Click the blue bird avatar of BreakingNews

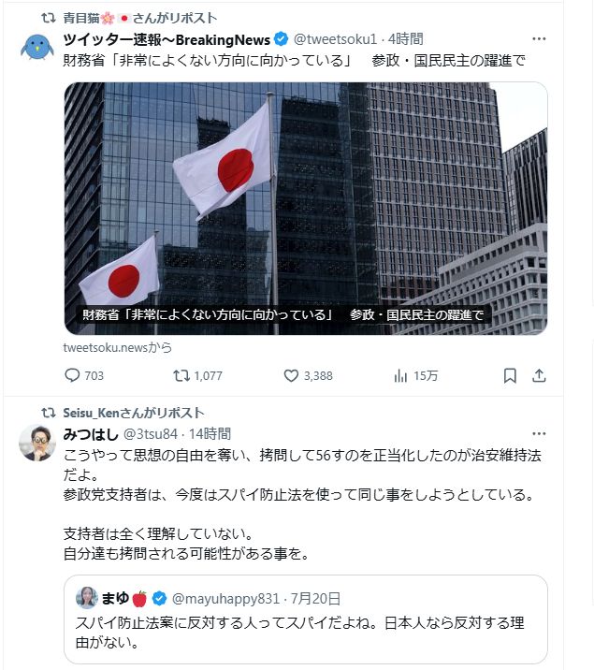pos(37,47)
